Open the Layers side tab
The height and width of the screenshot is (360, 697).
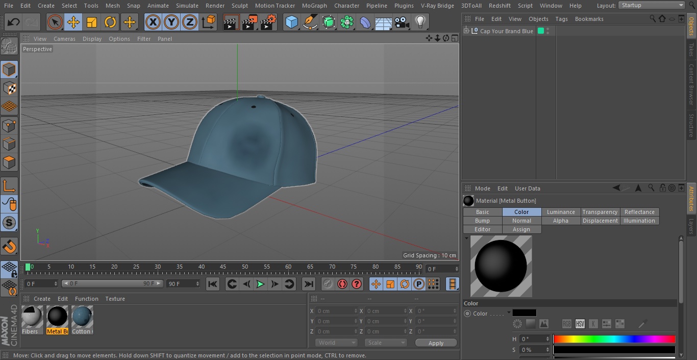pos(691,226)
